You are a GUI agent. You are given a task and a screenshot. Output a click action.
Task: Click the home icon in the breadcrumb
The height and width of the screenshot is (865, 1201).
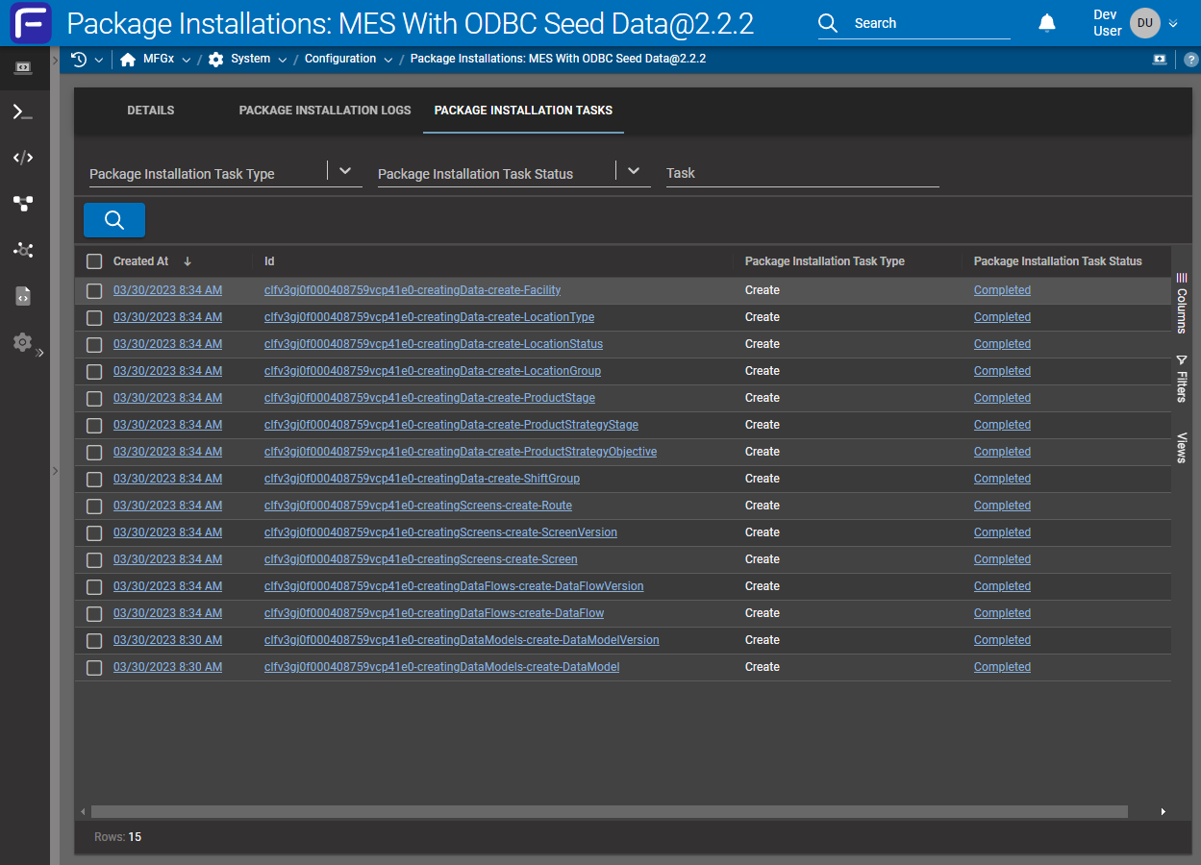click(128, 60)
